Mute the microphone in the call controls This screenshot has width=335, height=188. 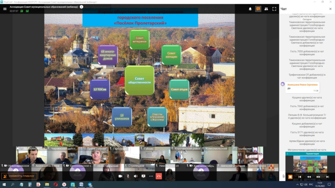click(128, 176)
